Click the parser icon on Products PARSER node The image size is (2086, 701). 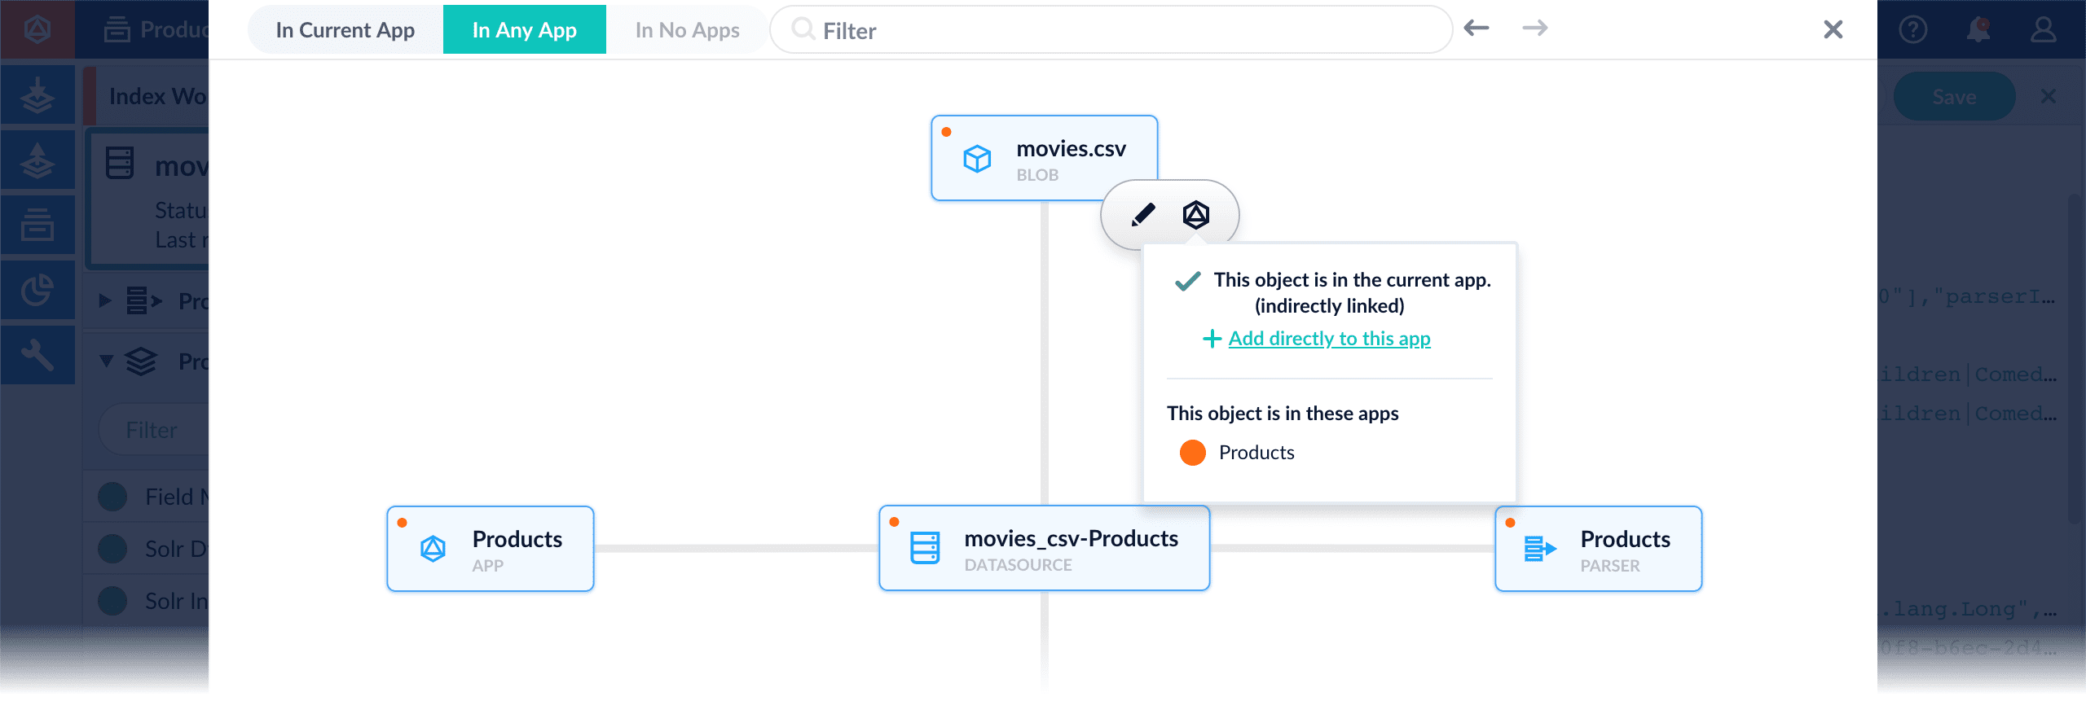(1540, 549)
